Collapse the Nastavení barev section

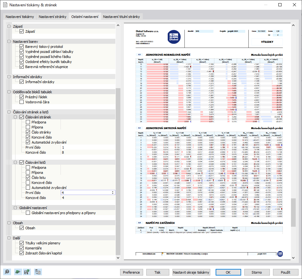[x=9, y=41]
